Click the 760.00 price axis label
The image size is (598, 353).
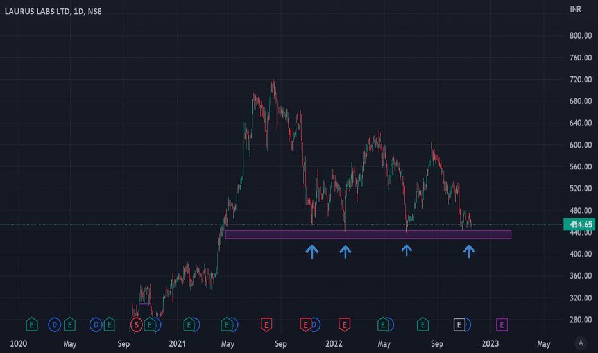pyautogui.click(x=581, y=58)
